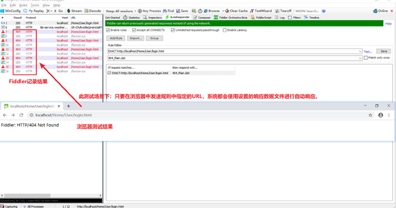Open TextWizard from the toolbar
396x208 pixels.
pos(261,11)
